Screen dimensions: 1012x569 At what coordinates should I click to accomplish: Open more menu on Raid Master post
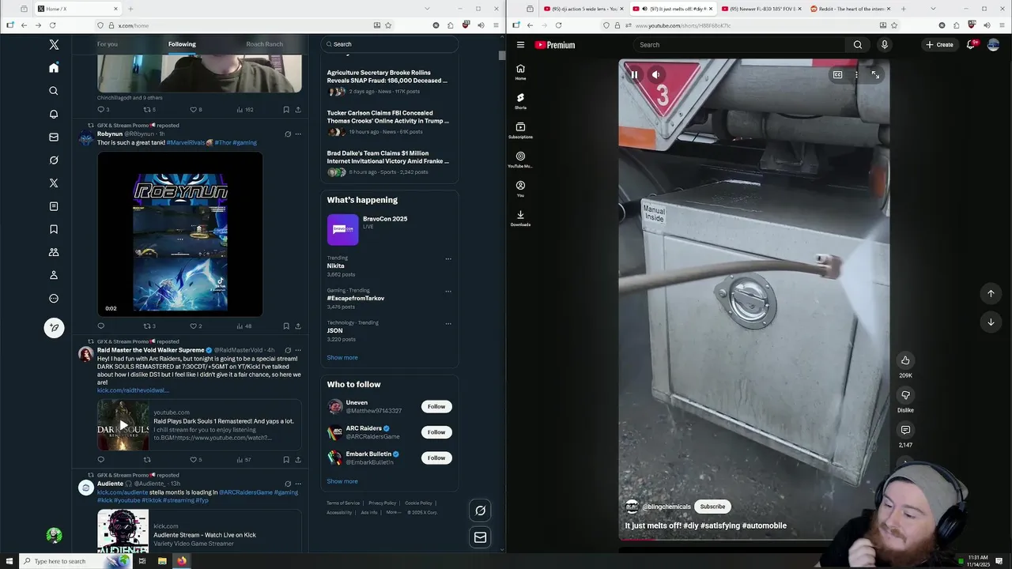[298, 350]
